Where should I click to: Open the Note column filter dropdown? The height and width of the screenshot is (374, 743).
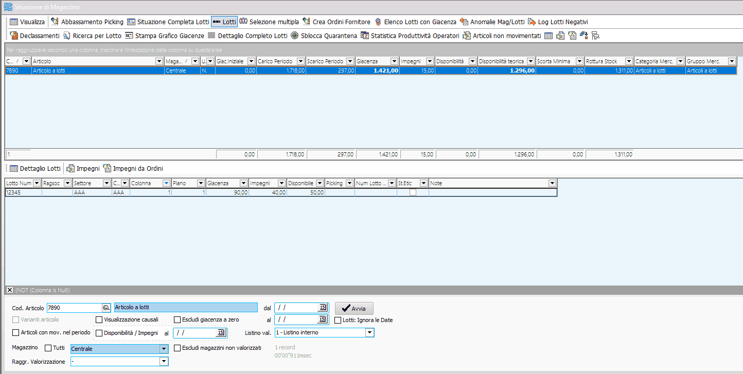tap(552, 183)
